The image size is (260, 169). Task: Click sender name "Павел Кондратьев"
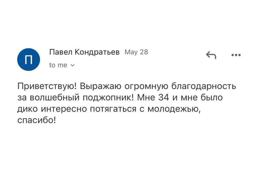click(84, 52)
